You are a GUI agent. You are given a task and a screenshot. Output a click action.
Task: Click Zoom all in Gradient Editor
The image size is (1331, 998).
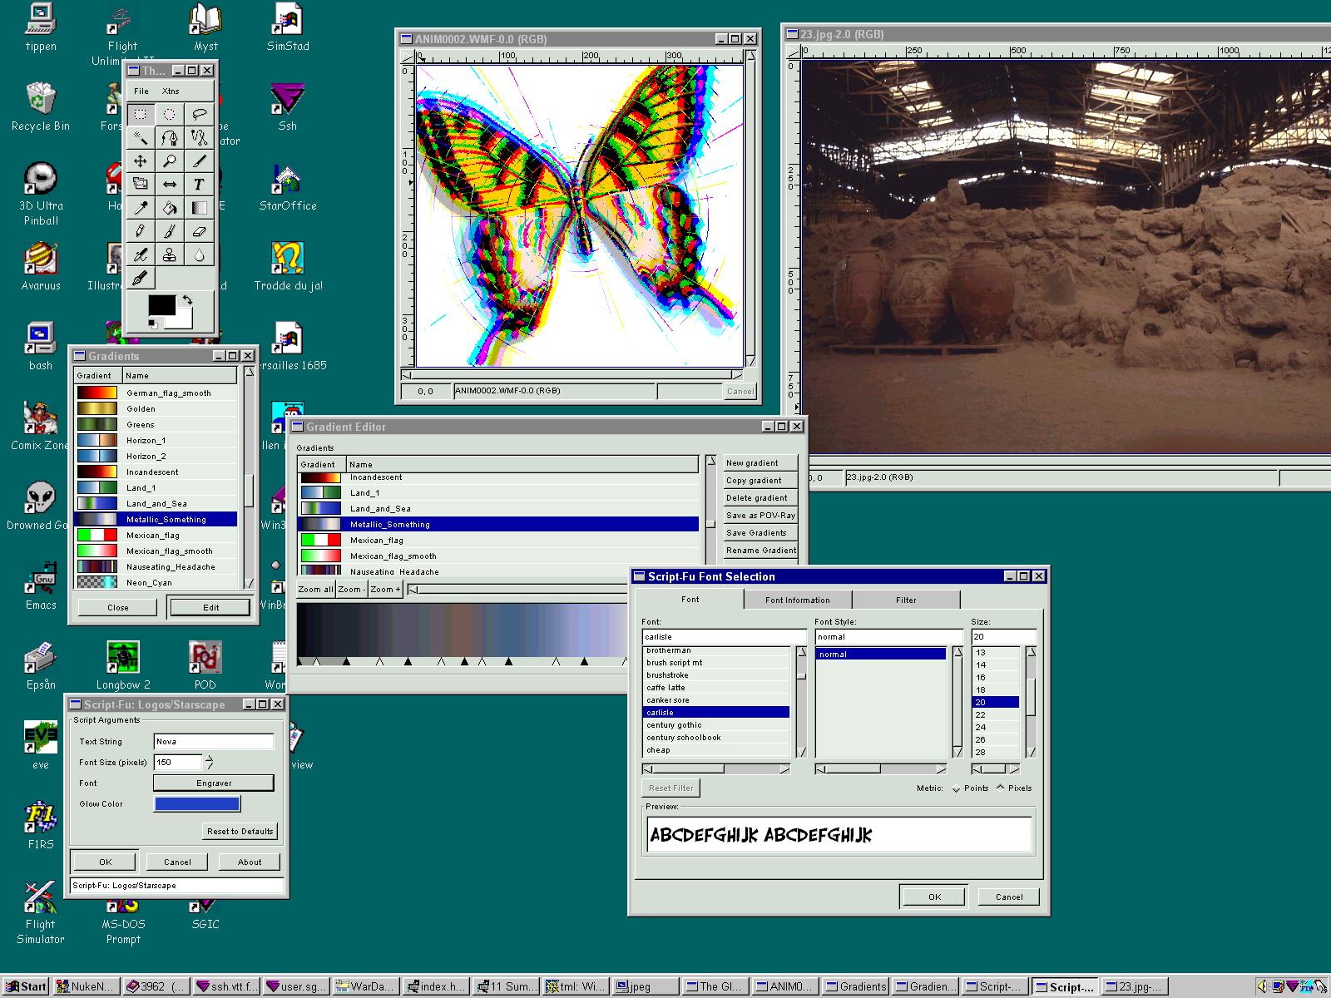(315, 589)
